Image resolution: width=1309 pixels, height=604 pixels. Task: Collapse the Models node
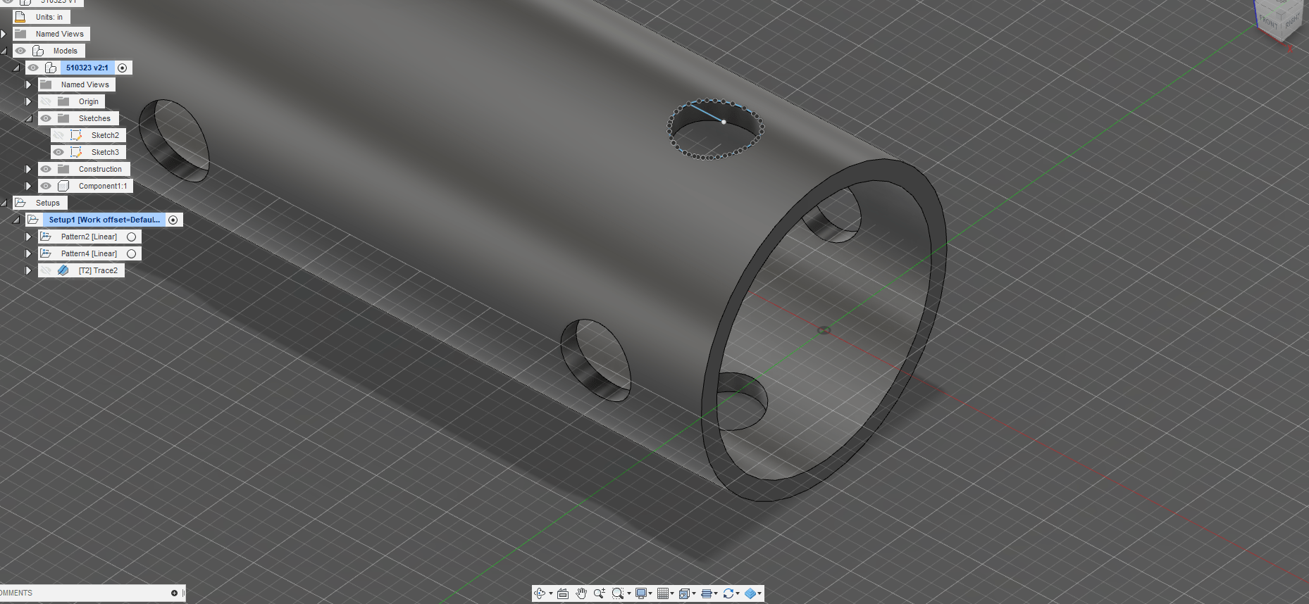pyautogui.click(x=4, y=51)
